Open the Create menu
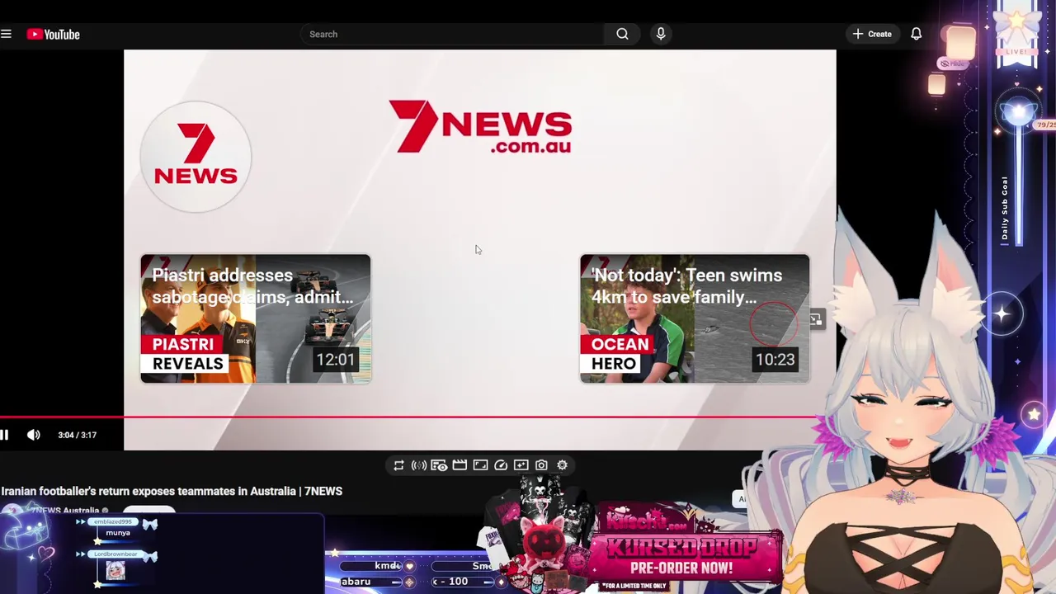 coord(872,34)
